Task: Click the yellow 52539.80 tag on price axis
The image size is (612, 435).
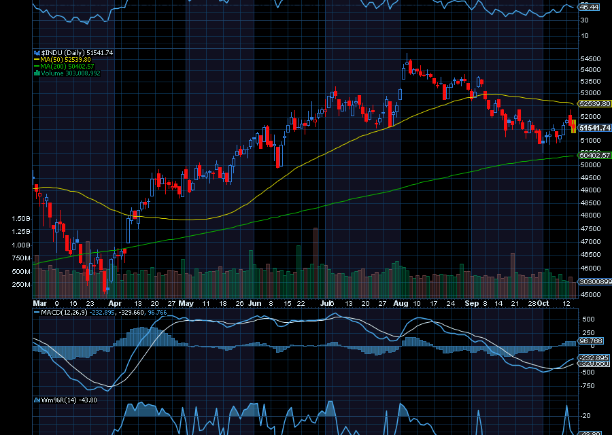Action: pyautogui.click(x=594, y=103)
